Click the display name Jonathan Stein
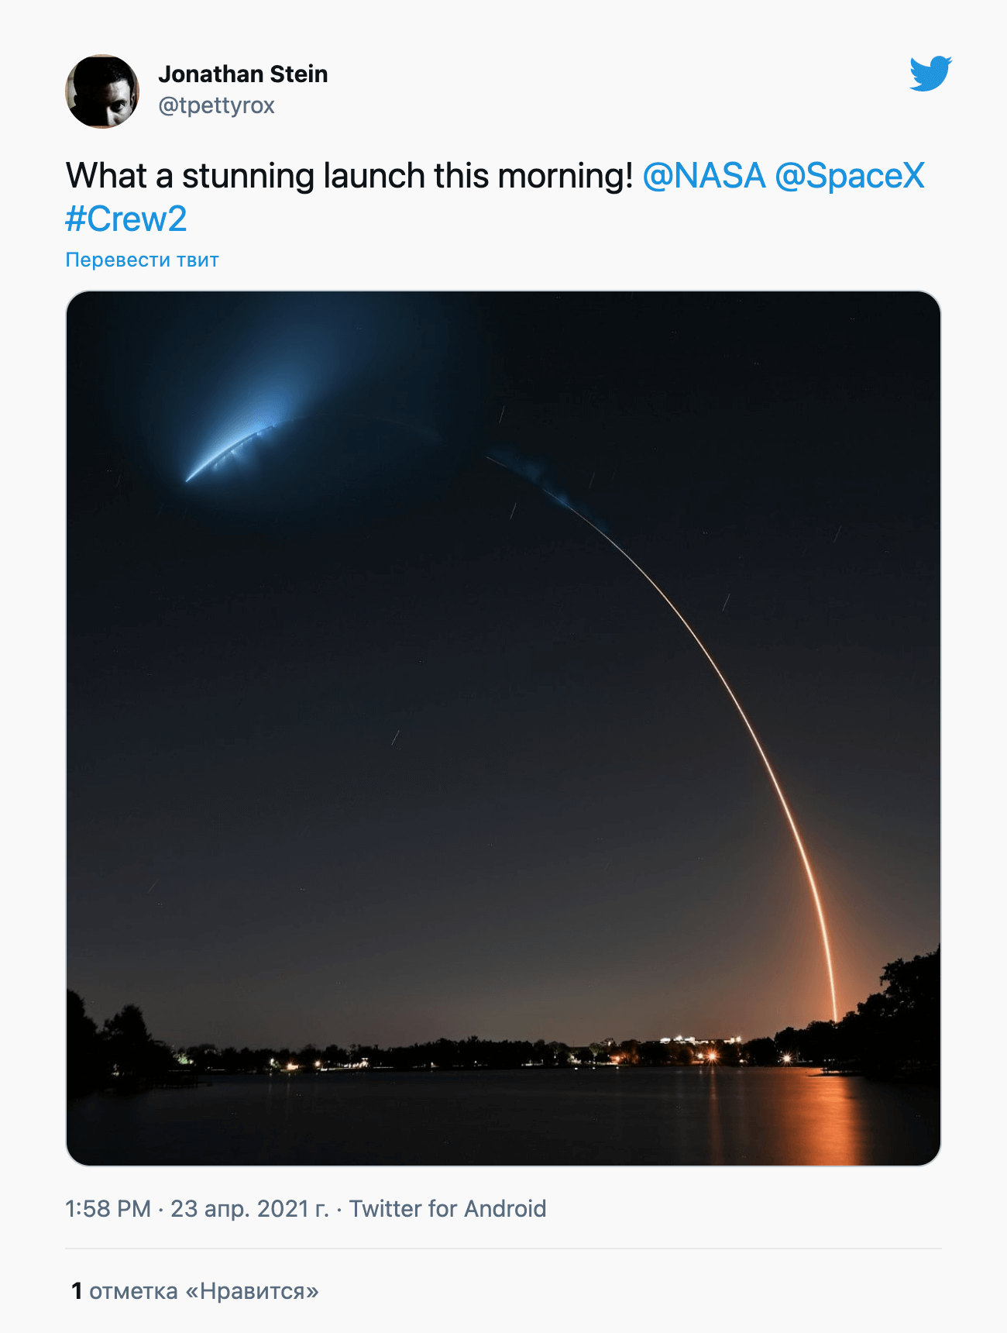This screenshot has width=1007, height=1333. pos(242,74)
